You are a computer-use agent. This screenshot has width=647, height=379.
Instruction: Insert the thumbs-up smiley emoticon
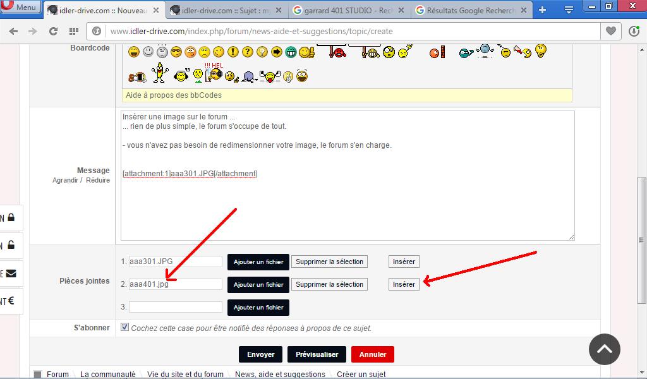pos(306,52)
